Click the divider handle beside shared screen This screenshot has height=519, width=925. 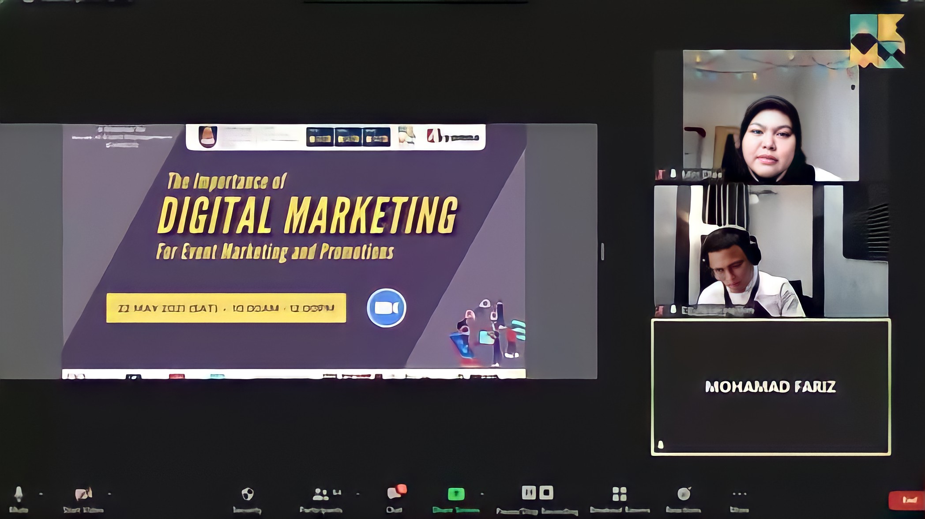coord(602,251)
